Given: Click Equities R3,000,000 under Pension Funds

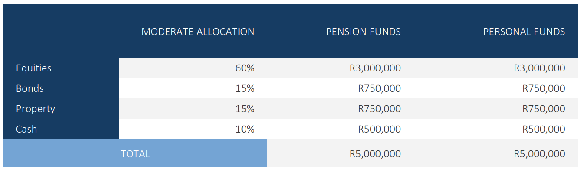Looking at the screenshot, I should [375, 68].
